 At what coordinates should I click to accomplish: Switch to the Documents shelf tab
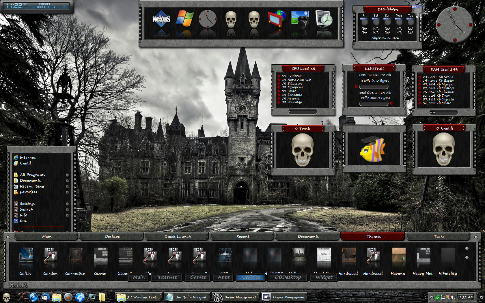click(308, 236)
